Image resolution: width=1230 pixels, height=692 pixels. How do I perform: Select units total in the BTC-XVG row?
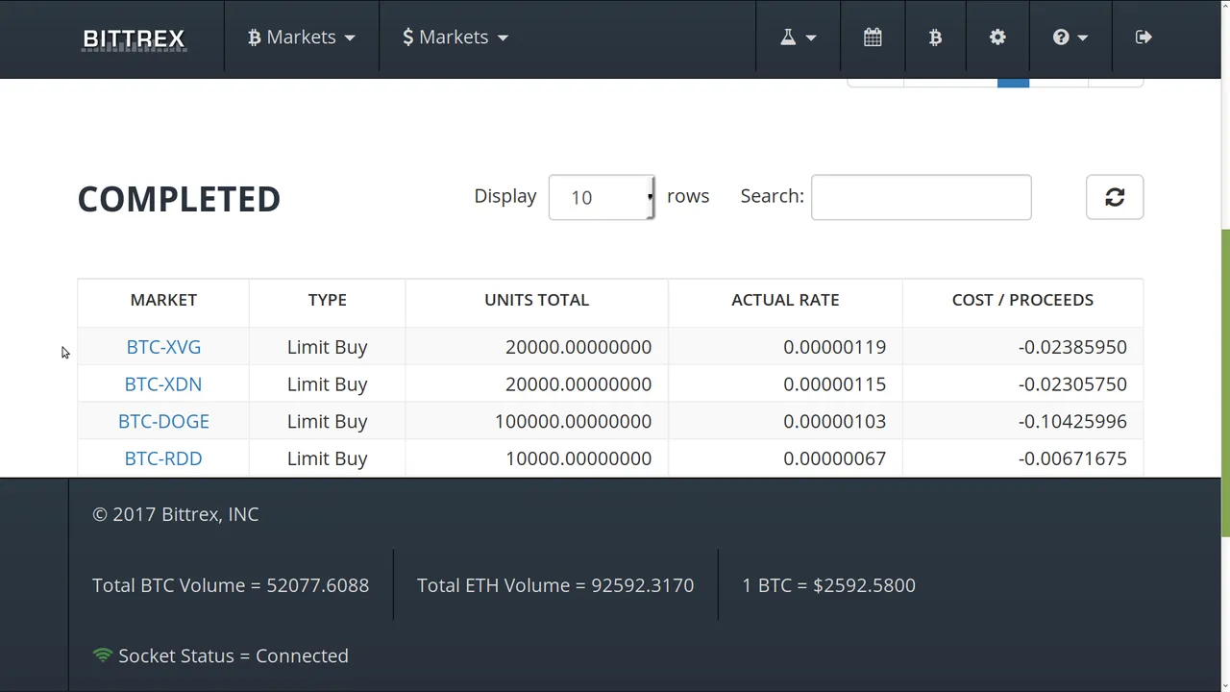[578, 347]
